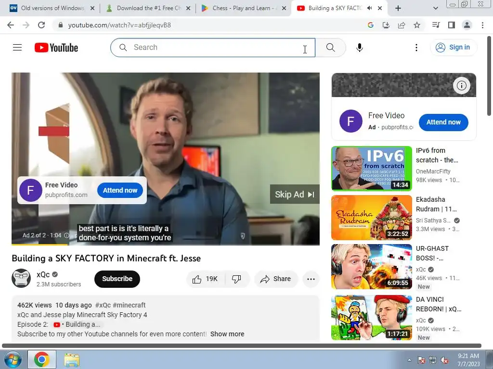Click the OneMarcFifty channel name

[433, 172]
